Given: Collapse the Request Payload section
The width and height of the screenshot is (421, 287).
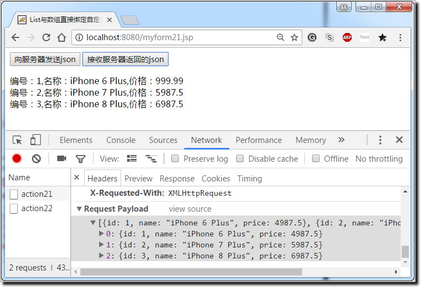Looking at the screenshot, I should pos(79,209).
